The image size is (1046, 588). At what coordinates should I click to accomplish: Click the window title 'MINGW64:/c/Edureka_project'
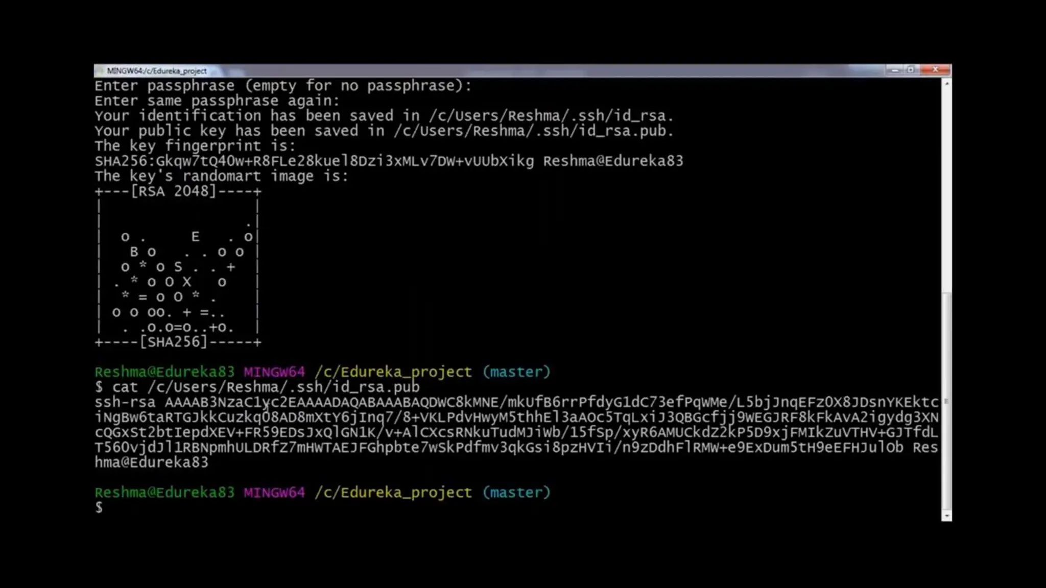pos(157,71)
